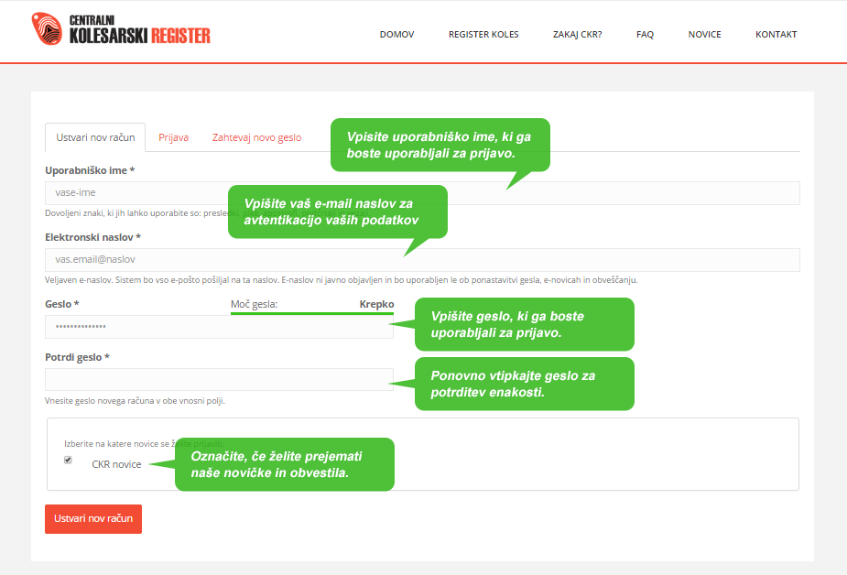This screenshot has width=847, height=575.
Task: Select the Geslo password field
Action: point(218,327)
